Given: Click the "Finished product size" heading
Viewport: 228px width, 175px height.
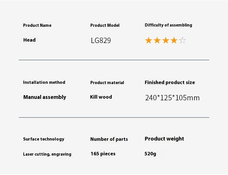Looking at the screenshot, I should 170,82.
